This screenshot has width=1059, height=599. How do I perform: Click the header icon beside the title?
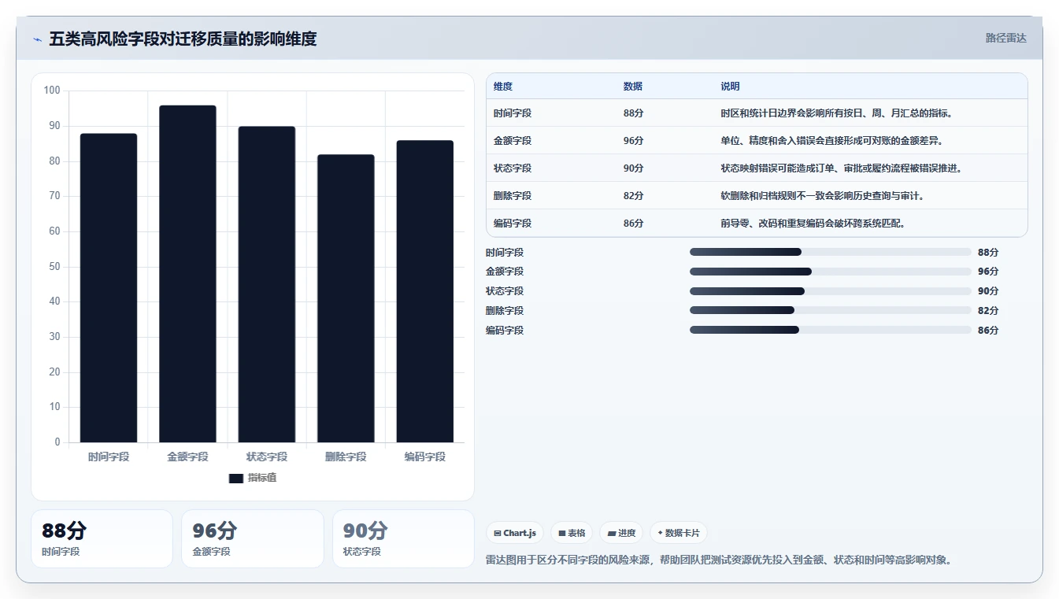[38, 39]
